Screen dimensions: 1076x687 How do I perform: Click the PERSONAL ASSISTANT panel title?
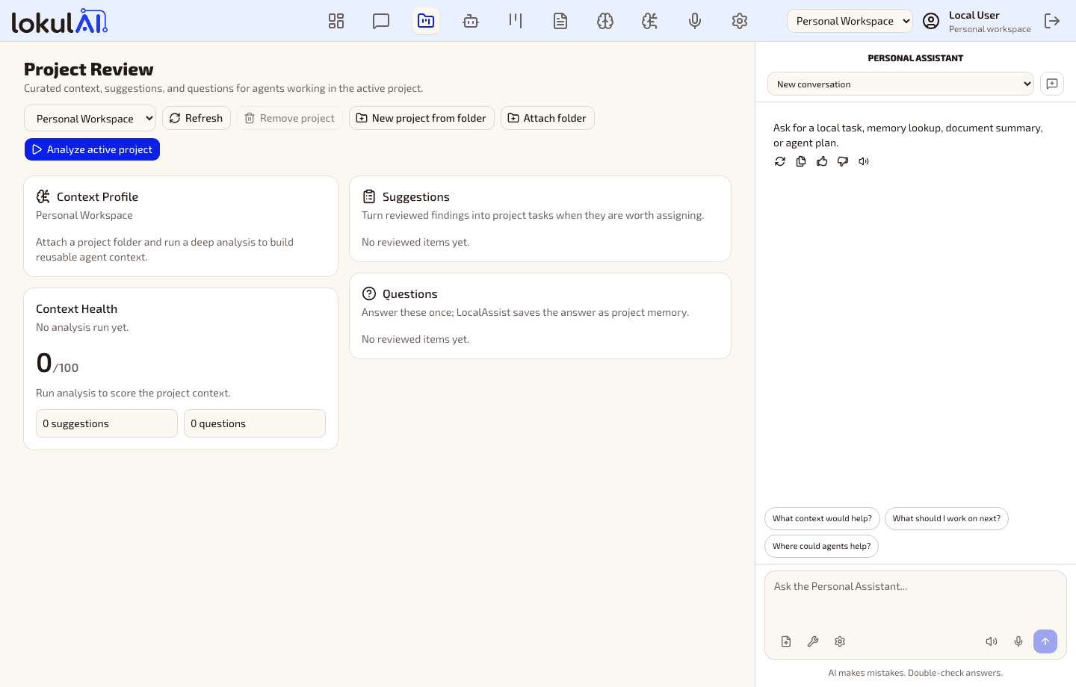coord(915,57)
